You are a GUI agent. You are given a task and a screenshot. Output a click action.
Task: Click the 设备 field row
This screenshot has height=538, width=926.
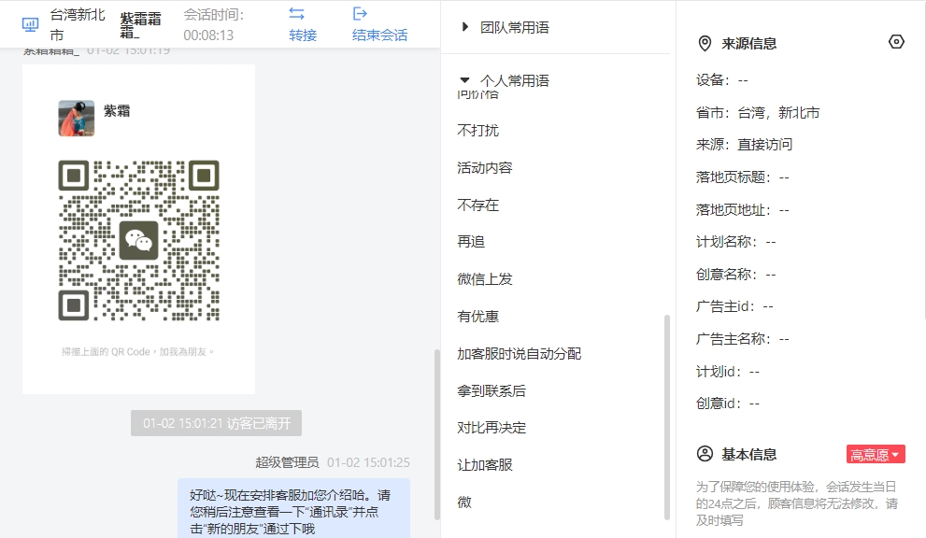[721, 79]
